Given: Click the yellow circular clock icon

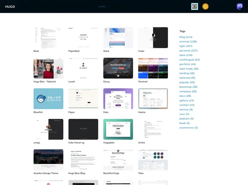Looking at the screenshot, I should pos(205,7).
